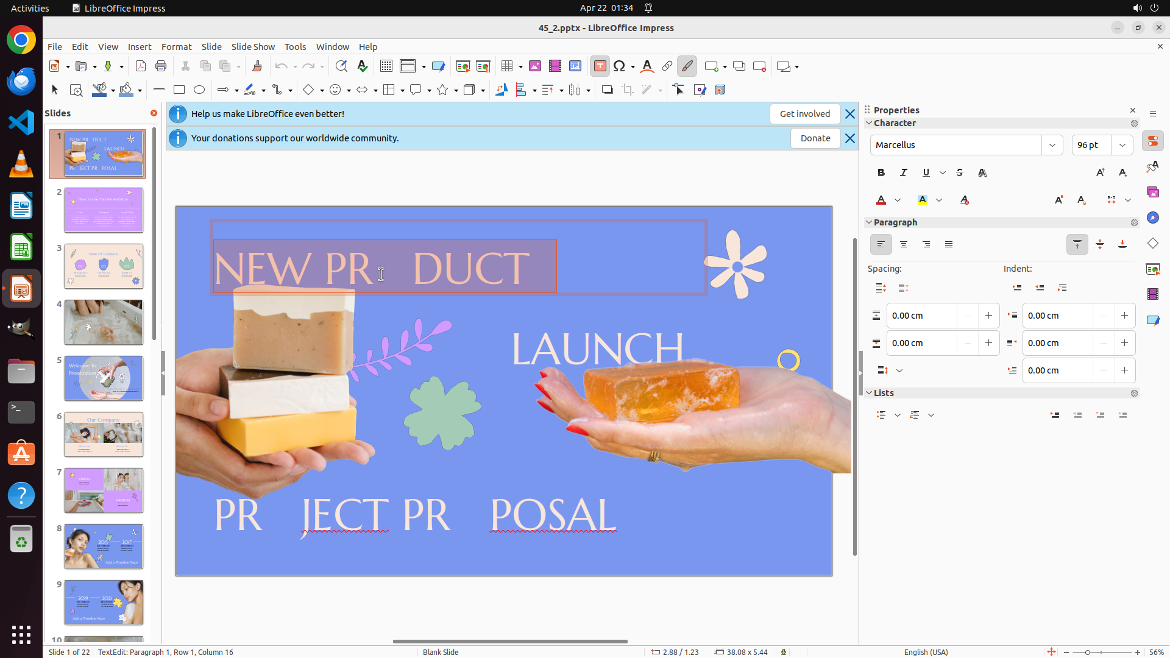Insert a text box from toolbar
The image size is (1170, 658).
point(600,66)
